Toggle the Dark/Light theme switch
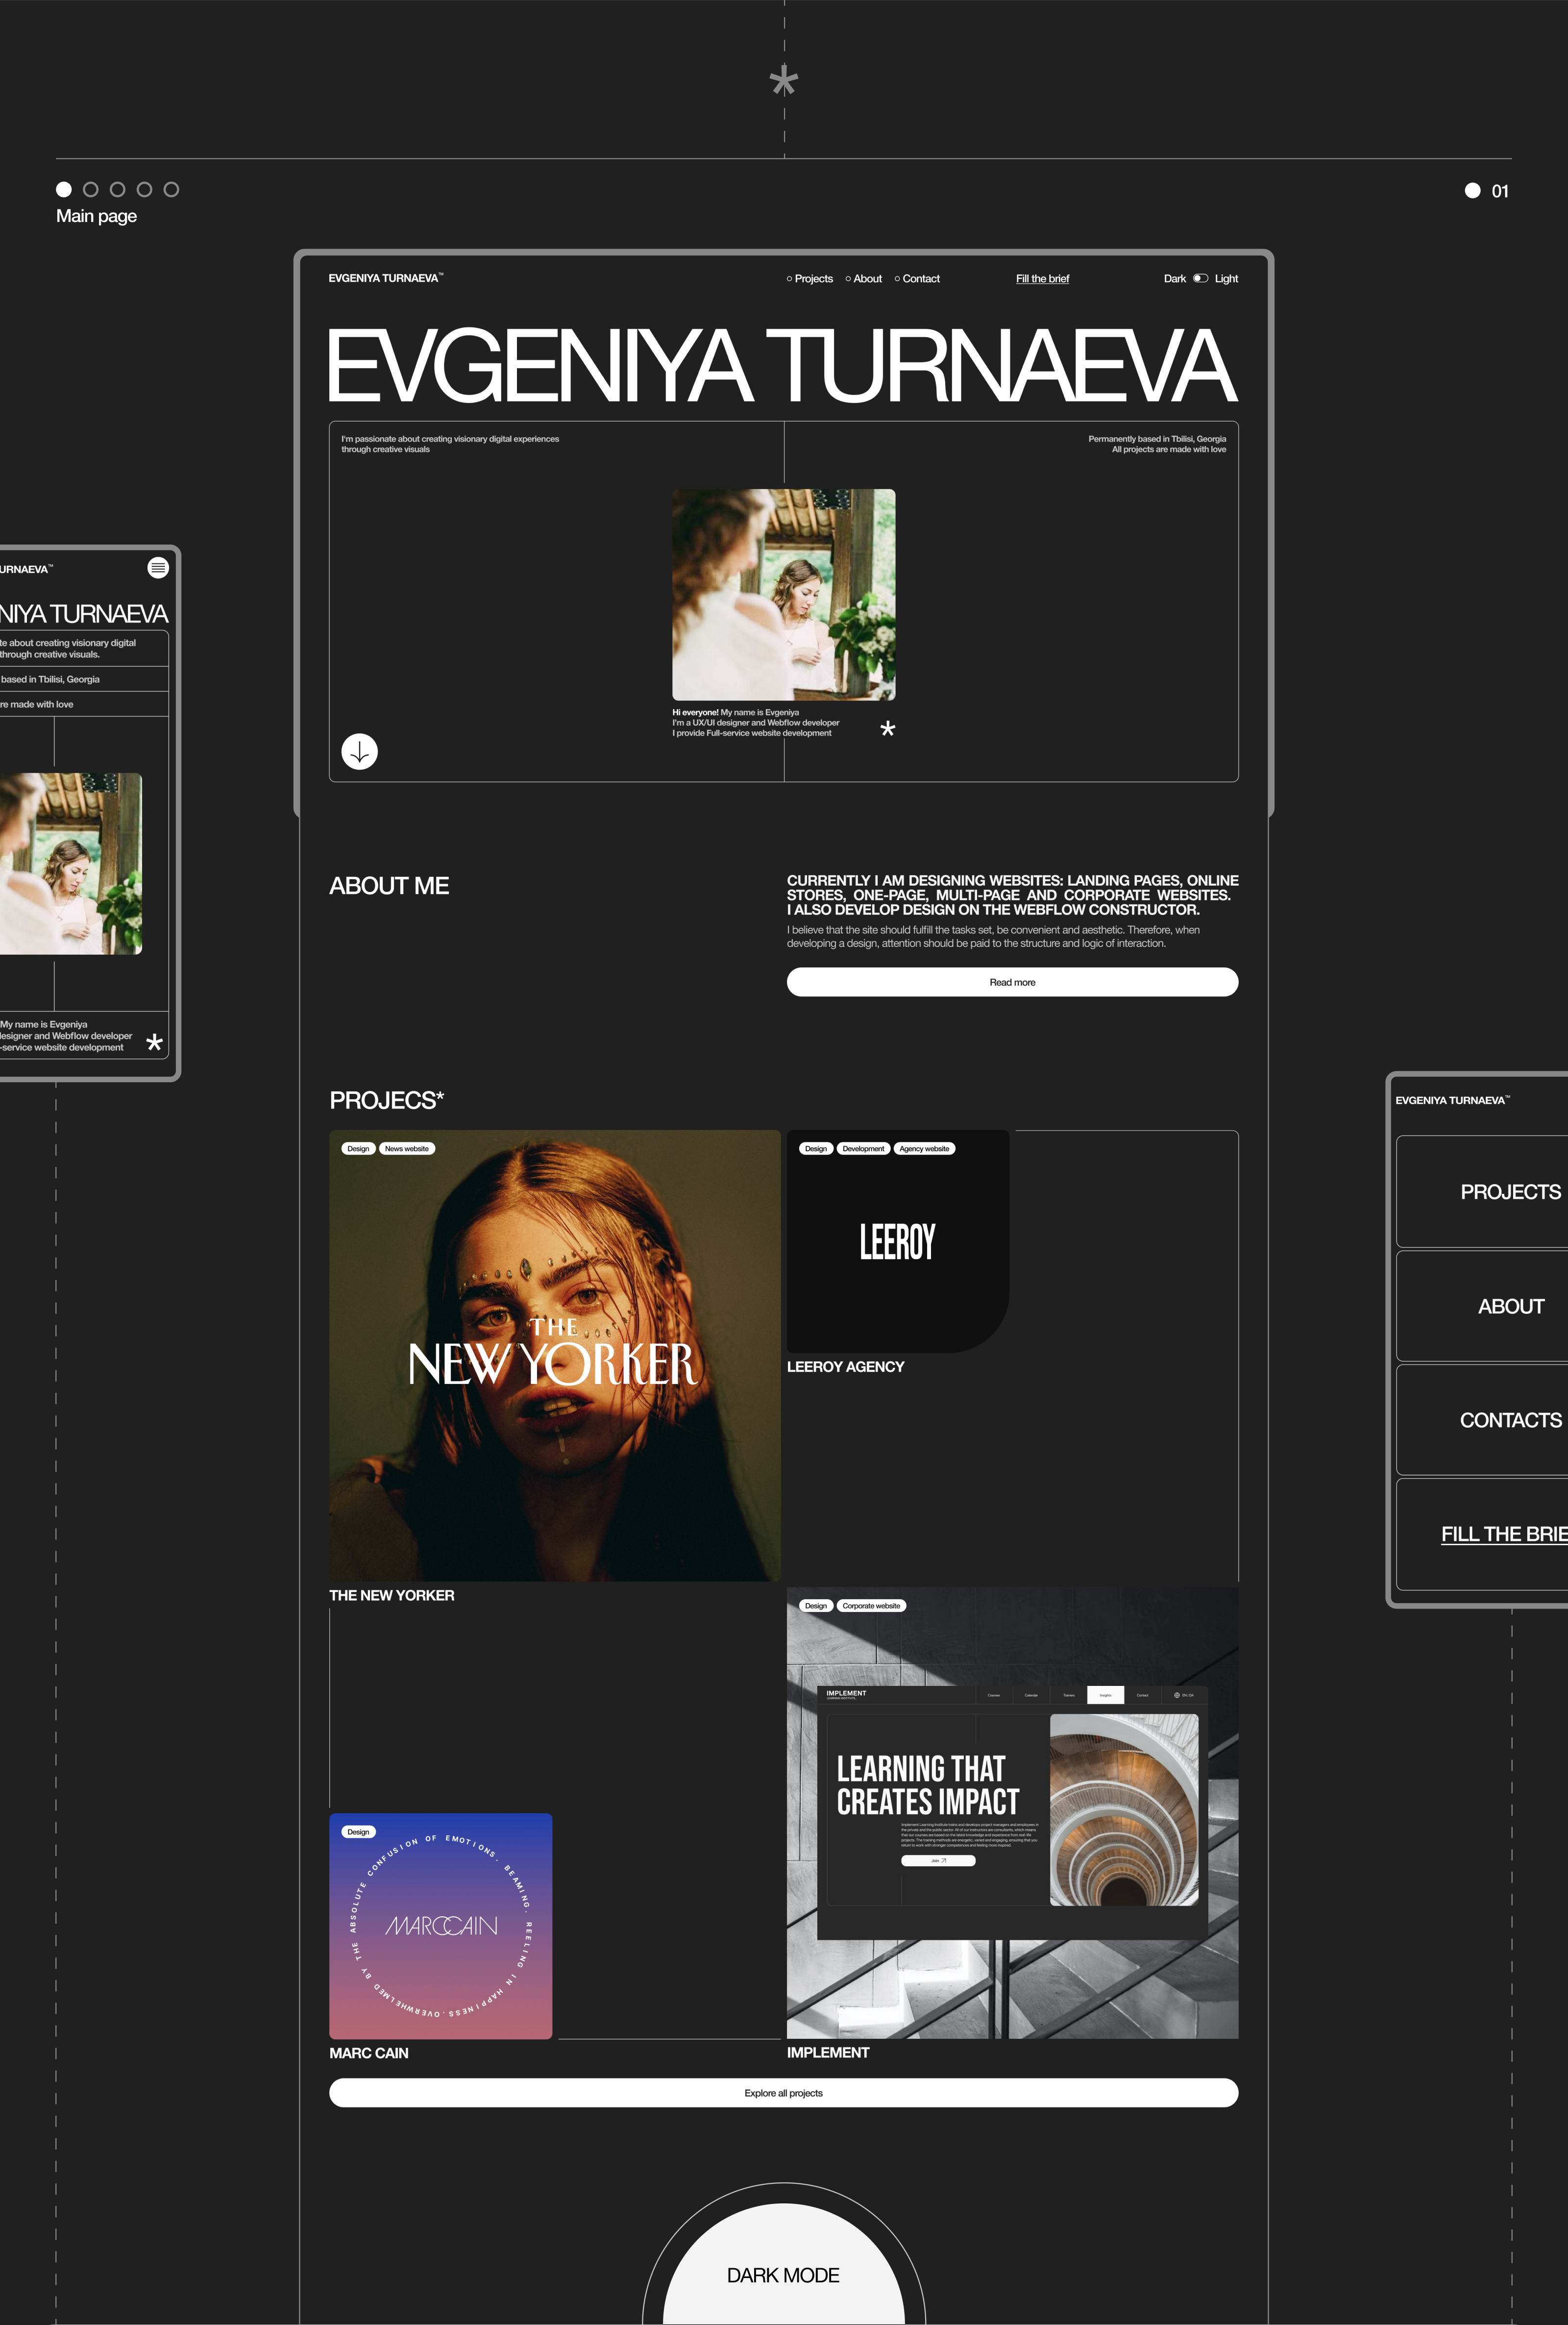 1200,279
